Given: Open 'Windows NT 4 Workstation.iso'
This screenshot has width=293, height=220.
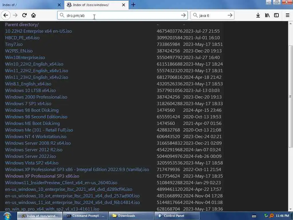Looking at the screenshot, I should (x=36, y=137).
